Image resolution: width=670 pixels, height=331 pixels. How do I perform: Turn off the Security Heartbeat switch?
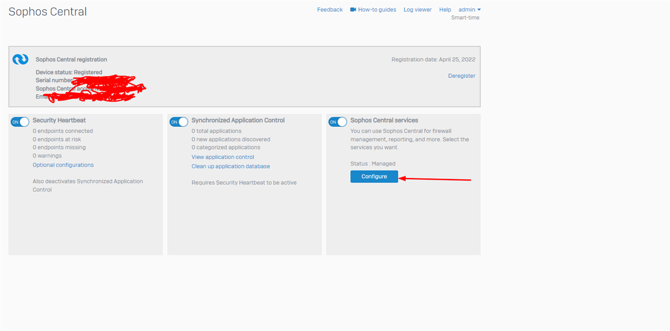20,122
